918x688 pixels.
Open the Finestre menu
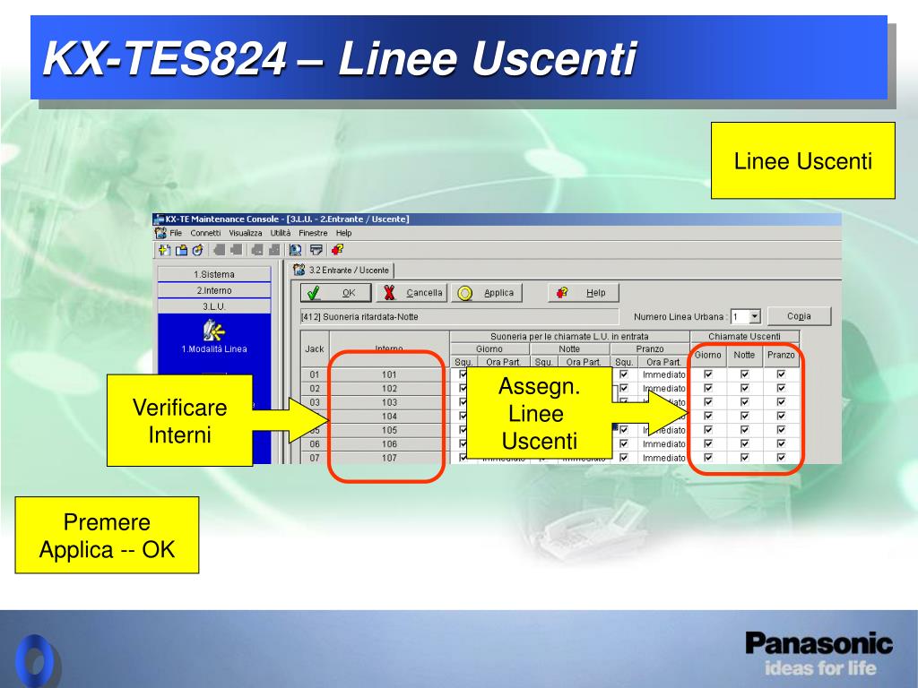pyautogui.click(x=313, y=233)
